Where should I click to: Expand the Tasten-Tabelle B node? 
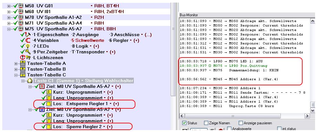[16, 69]
